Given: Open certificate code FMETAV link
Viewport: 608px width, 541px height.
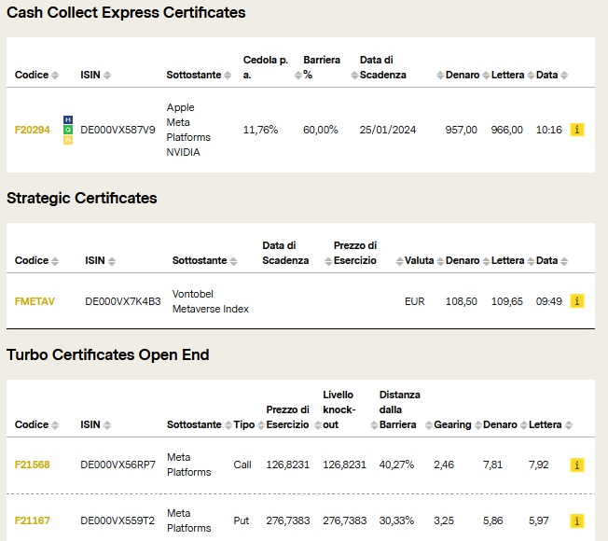Looking at the screenshot, I should (35, 301).
